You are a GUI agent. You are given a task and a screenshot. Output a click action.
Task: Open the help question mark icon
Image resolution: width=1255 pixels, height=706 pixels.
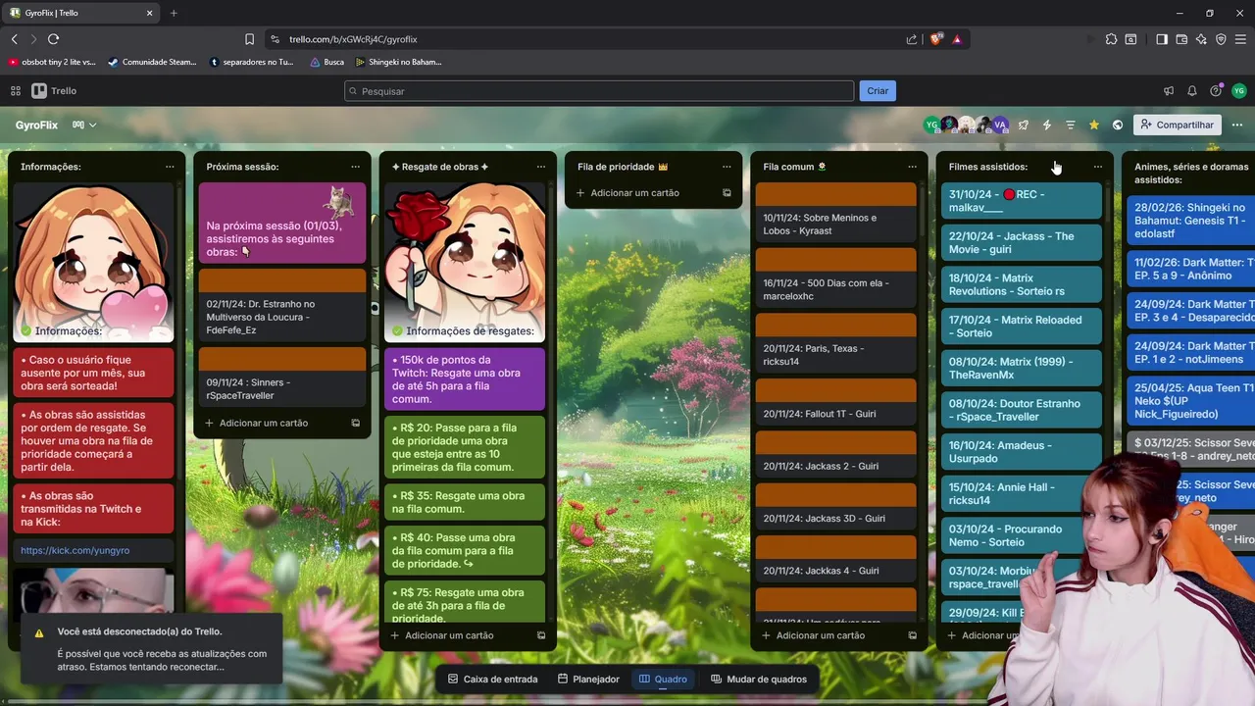1216,91
